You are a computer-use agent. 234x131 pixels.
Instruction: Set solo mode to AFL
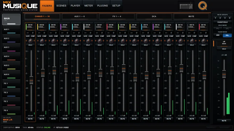point(227,29)
